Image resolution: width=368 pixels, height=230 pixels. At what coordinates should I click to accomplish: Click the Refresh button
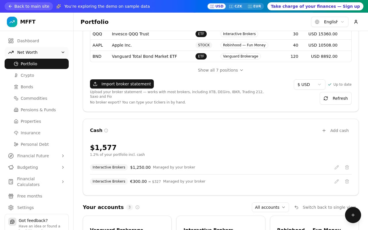[336, 98]
